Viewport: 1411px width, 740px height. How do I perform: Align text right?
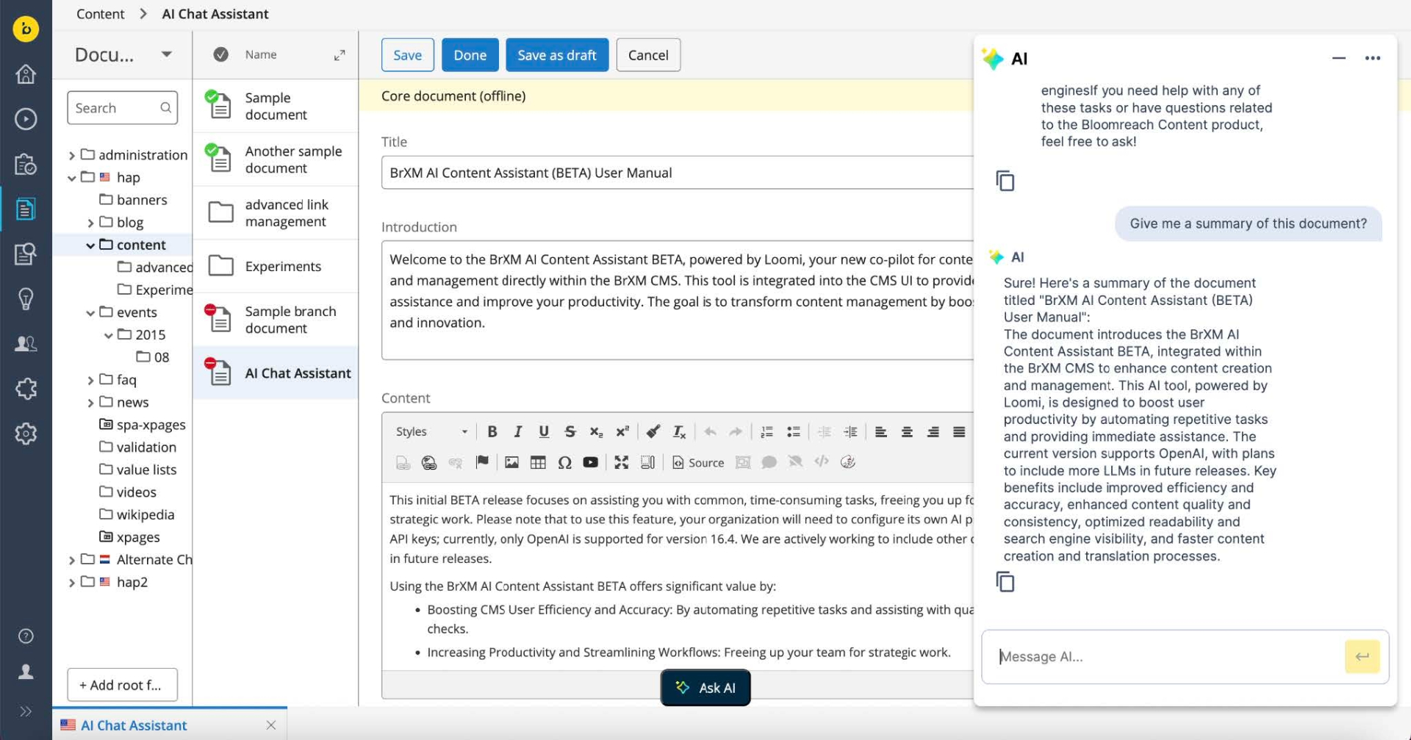coord(933,431)
